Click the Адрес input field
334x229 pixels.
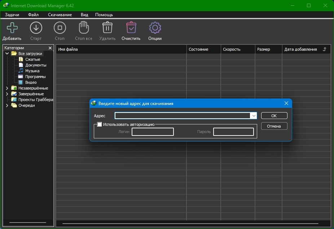point(183,116)
